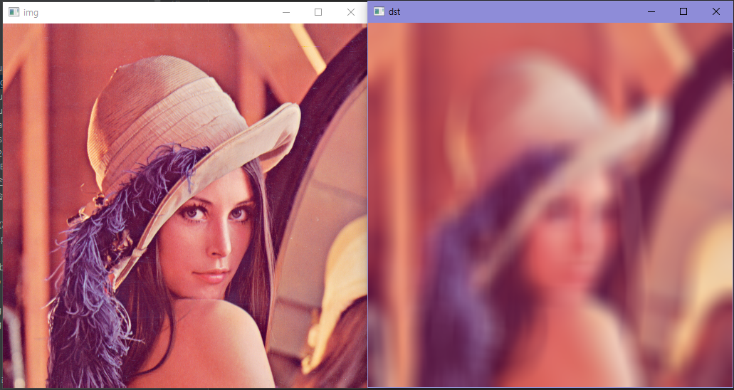Viewport: 734px width, 390px height.
Task: Click the blurred image in dst window
Action: pyautogui.click(x=550, y=205)
